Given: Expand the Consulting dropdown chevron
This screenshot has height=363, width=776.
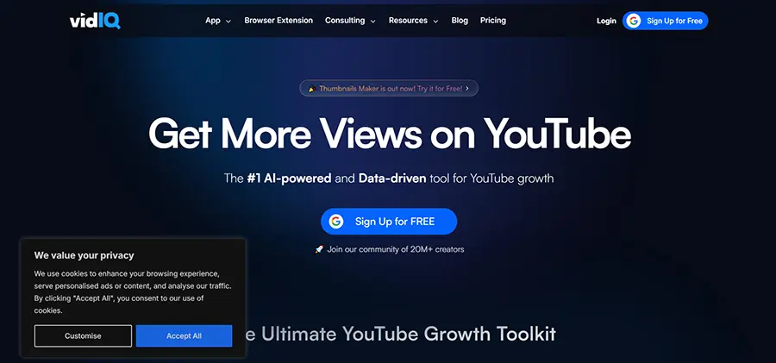Looking at the screenshot, I should (x=372, y=22).
